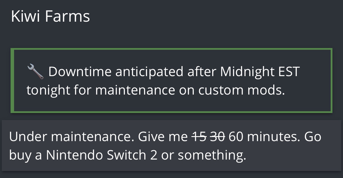Image resolution: width=343 pixels, height=178 pixels.
Task: Click the word "Go" in the maintenance banner
Action: tap(313, 137)
